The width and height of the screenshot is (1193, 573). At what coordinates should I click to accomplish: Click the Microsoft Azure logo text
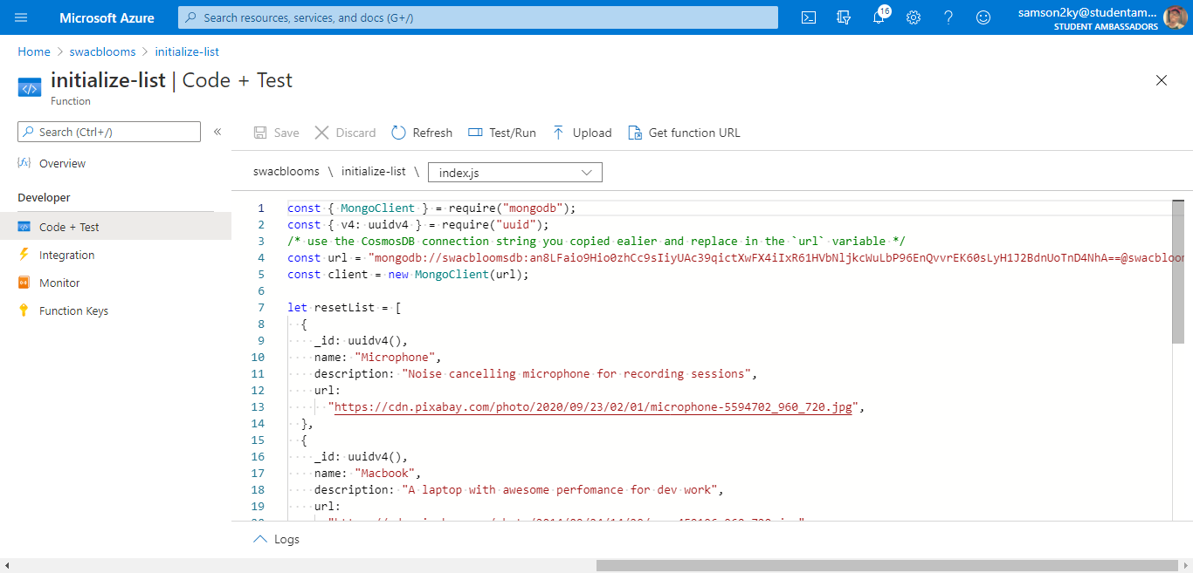tap(107, 17)
